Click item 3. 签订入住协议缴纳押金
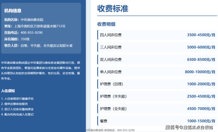218x132 pixels. 17,109
